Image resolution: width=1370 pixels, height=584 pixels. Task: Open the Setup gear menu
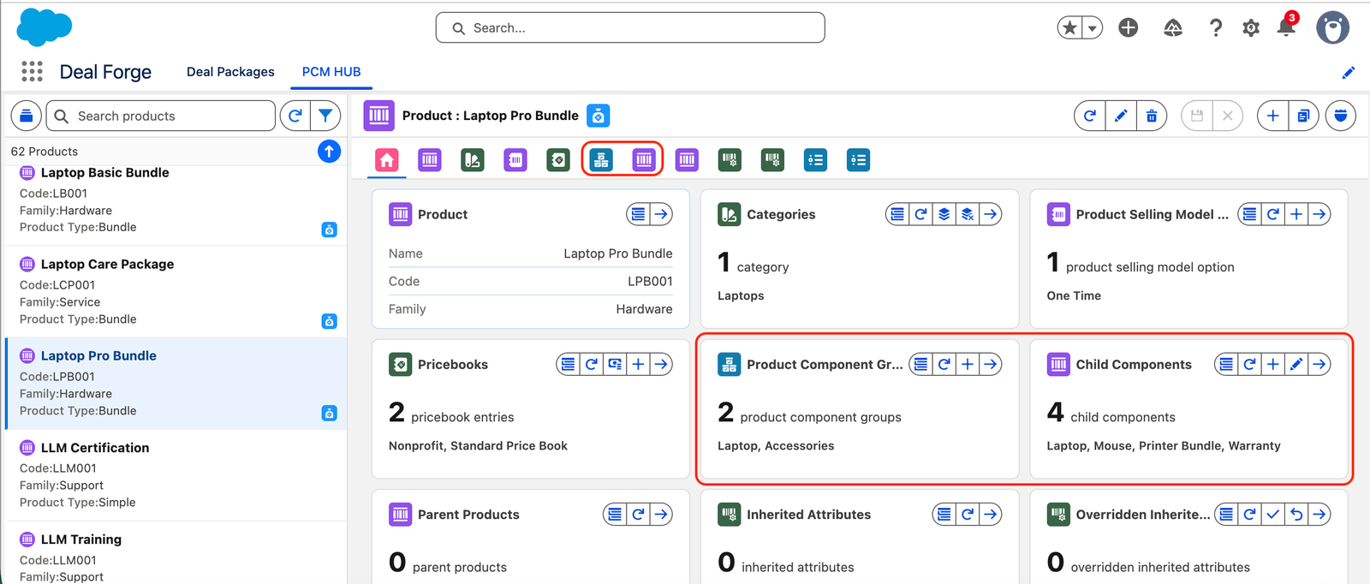pyautogui.click(x=1251, y=28)
